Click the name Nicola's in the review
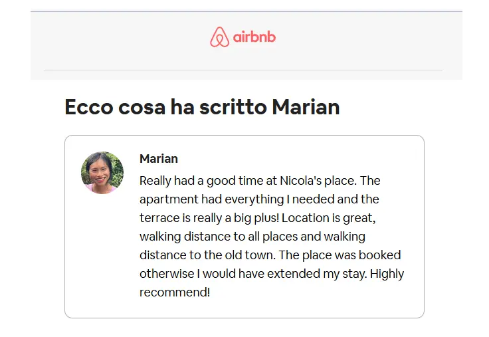This screenshot has width=489, height=337. click(x=300, y=181)
